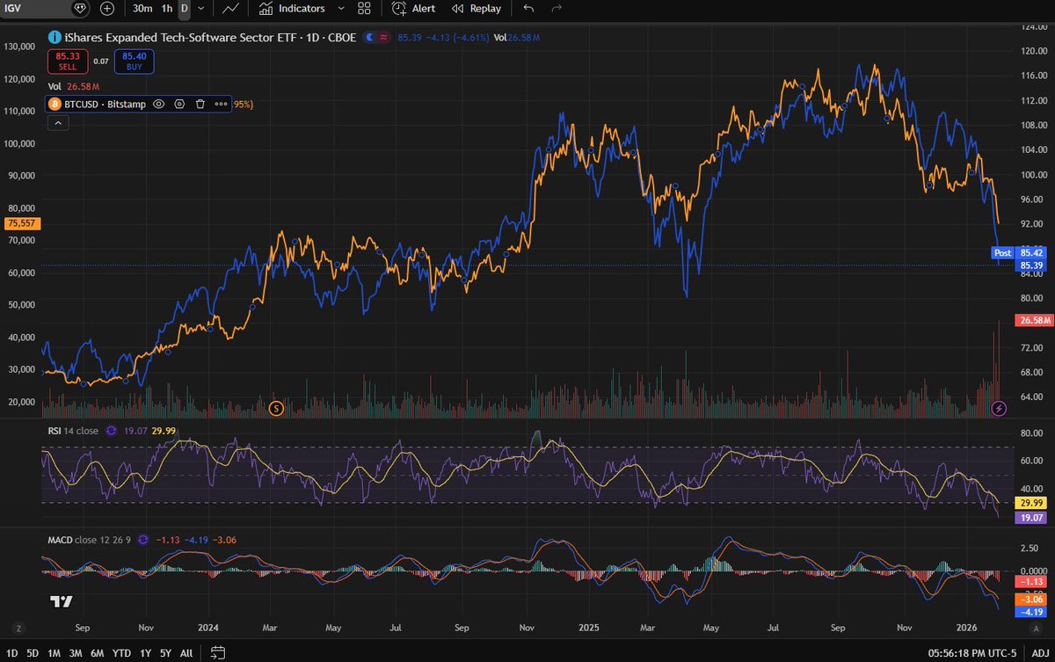Image resolution: width=1055 pixels, height=662 pixels.
Task: Select the 6M date range
Action: coord(98,652)
